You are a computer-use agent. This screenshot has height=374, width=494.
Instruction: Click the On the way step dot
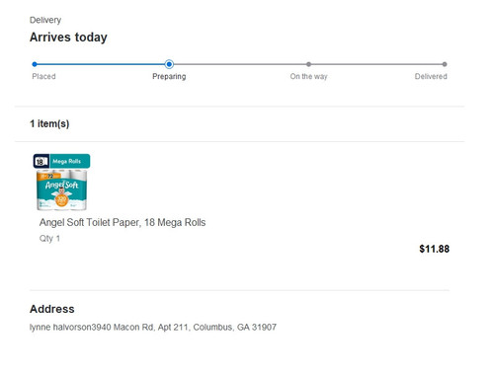tap(308, 64)
